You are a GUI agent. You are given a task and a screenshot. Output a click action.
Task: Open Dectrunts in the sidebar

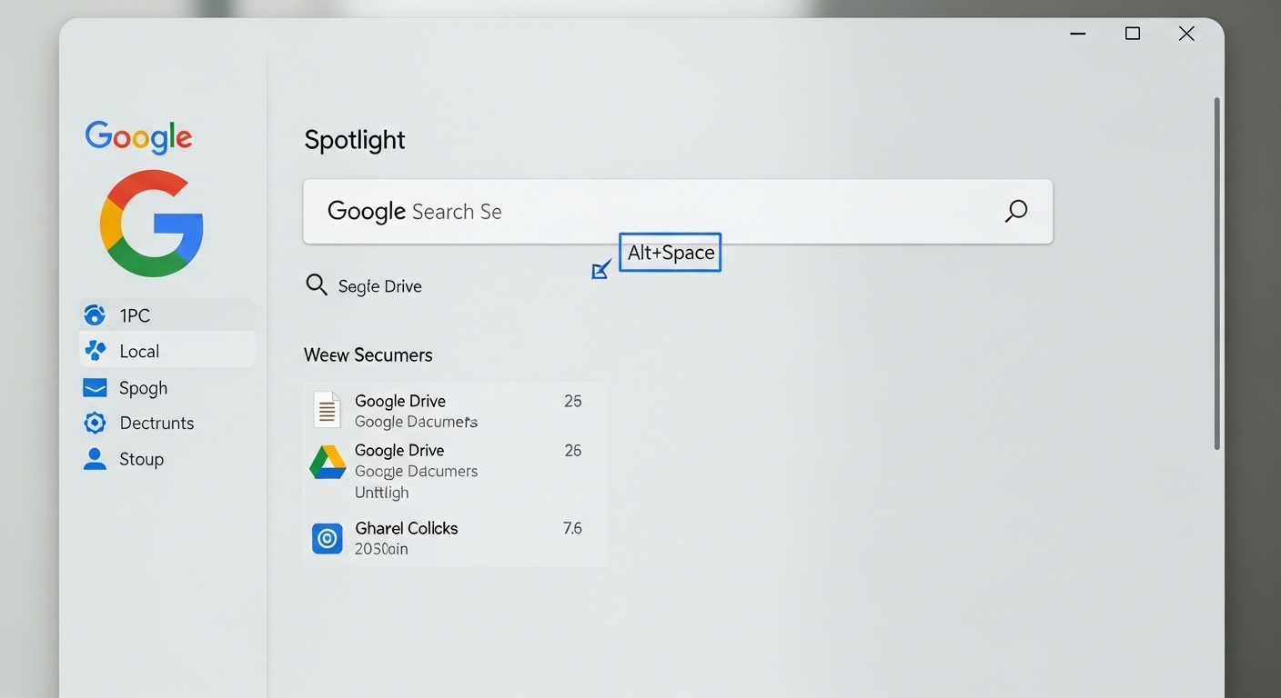pyautogui.click(x=167, y=423)
